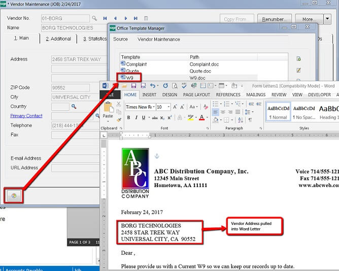Click Clear Formatting icon in Font group
This screenshot has width=339, height=271.
(x=206, y=107)
